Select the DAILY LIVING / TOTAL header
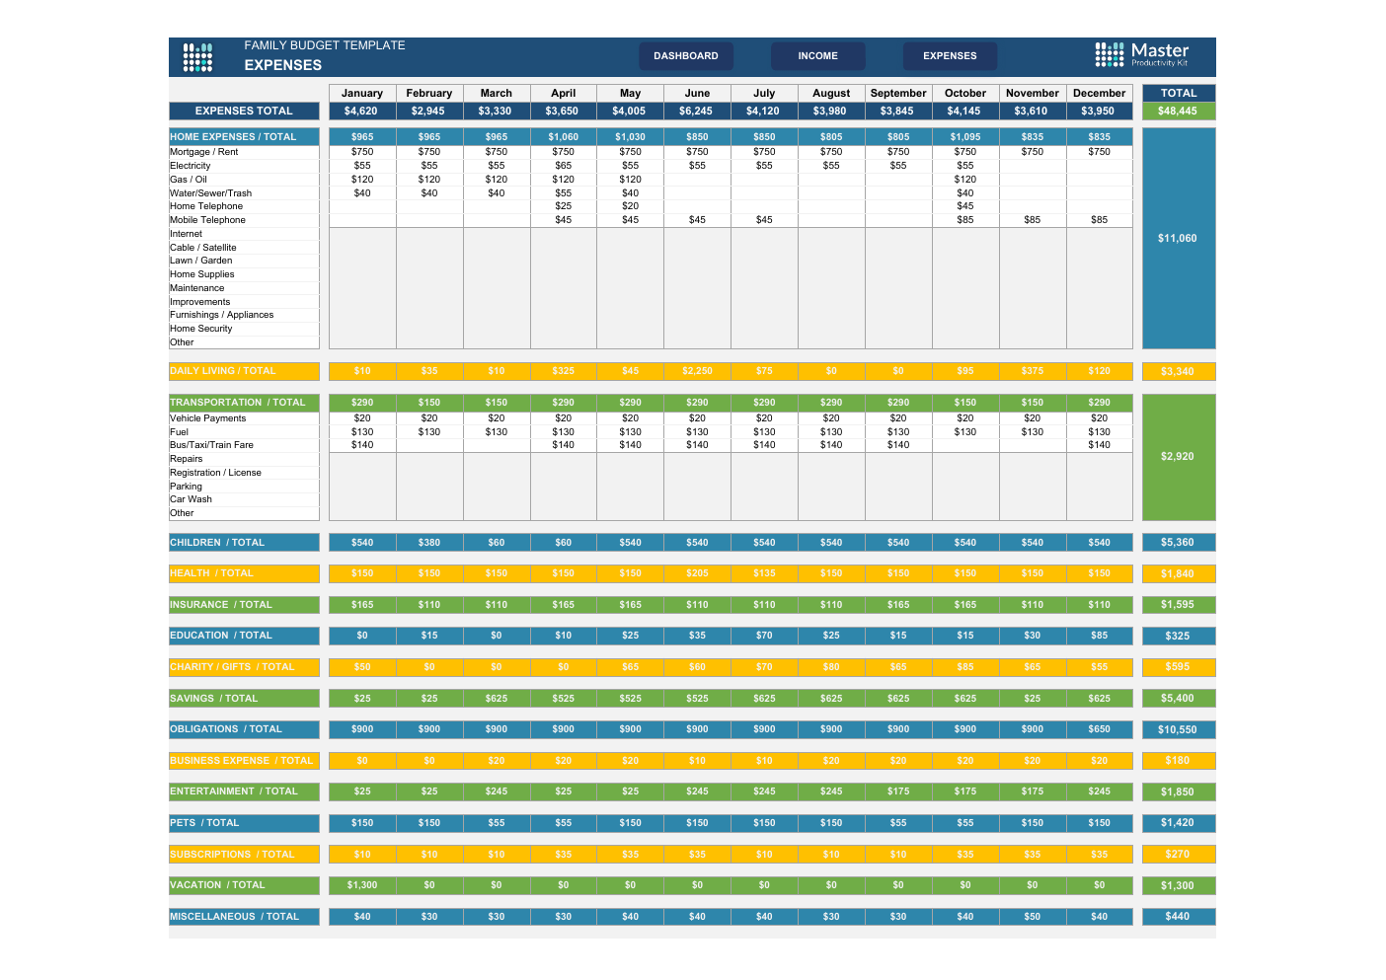Viewport: 1386px width, 980px height. pyautogui.click(x=244, y=371)
